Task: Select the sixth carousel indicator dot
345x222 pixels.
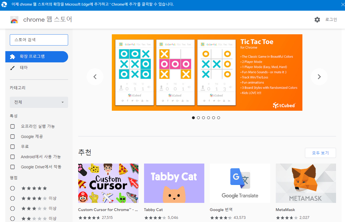Action: (219, 118)
